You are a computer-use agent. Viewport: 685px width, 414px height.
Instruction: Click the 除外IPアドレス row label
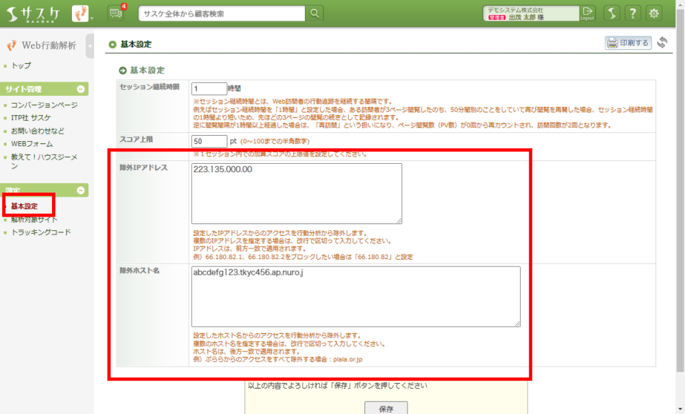click(144, 167)
